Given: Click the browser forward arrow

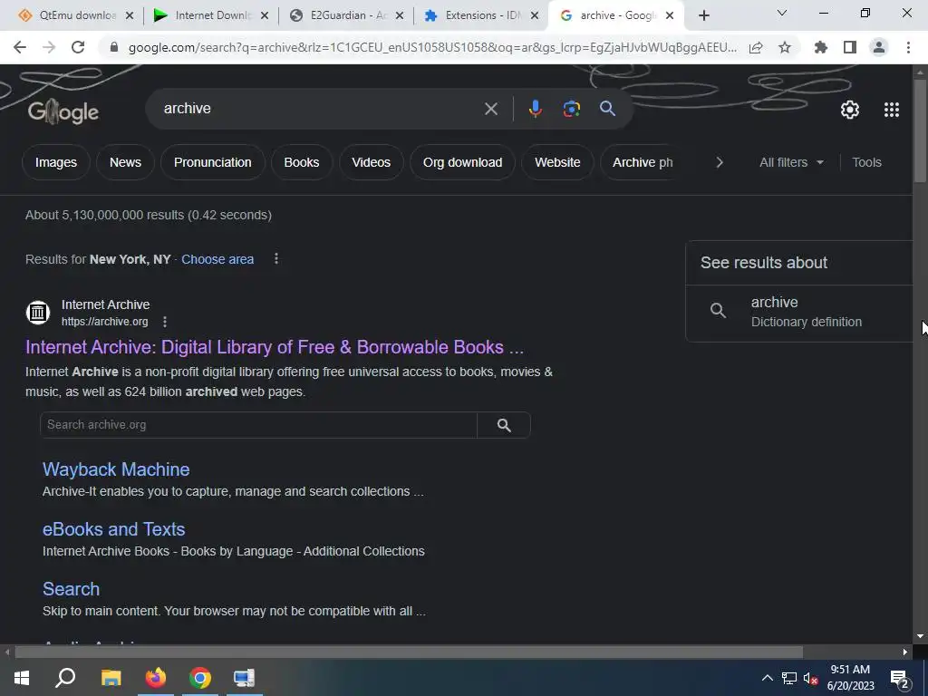Looking at the screenshot, I should tap(49, 47).
